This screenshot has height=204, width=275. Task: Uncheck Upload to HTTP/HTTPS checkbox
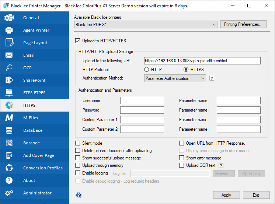77,41
